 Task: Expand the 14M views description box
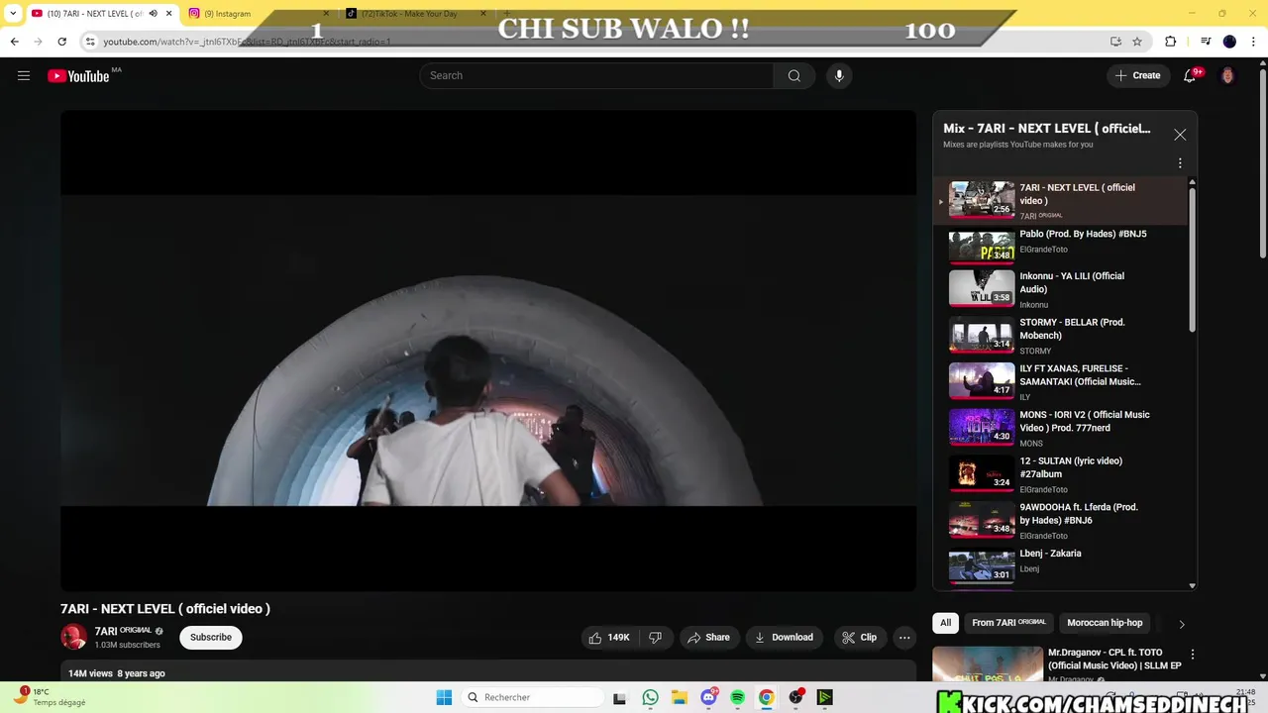coord(487,672)
